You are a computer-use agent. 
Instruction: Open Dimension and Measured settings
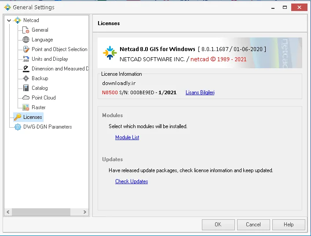[x=60, y=69]
